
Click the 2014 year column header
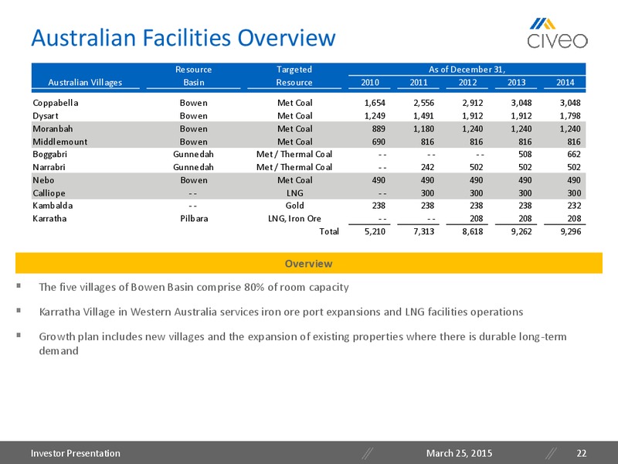click(x=565, y=82)
